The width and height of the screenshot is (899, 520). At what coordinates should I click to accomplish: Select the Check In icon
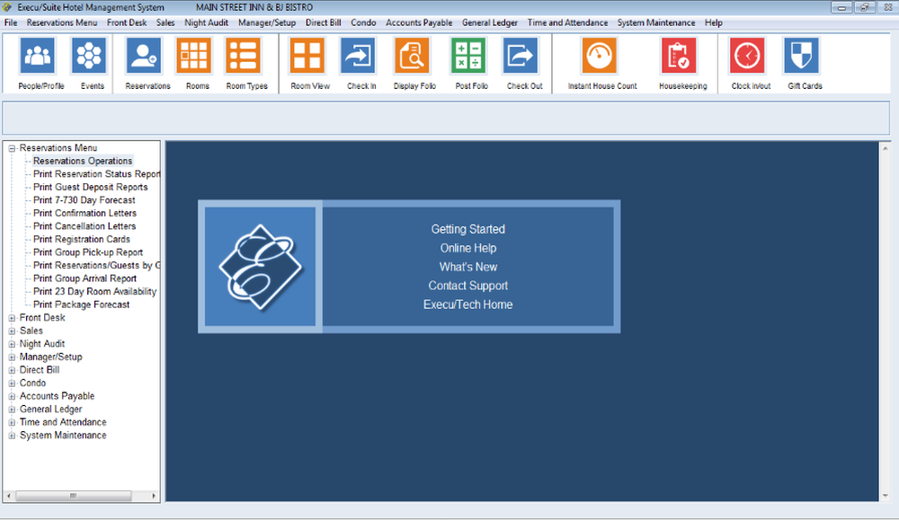[x=359, y=56]
